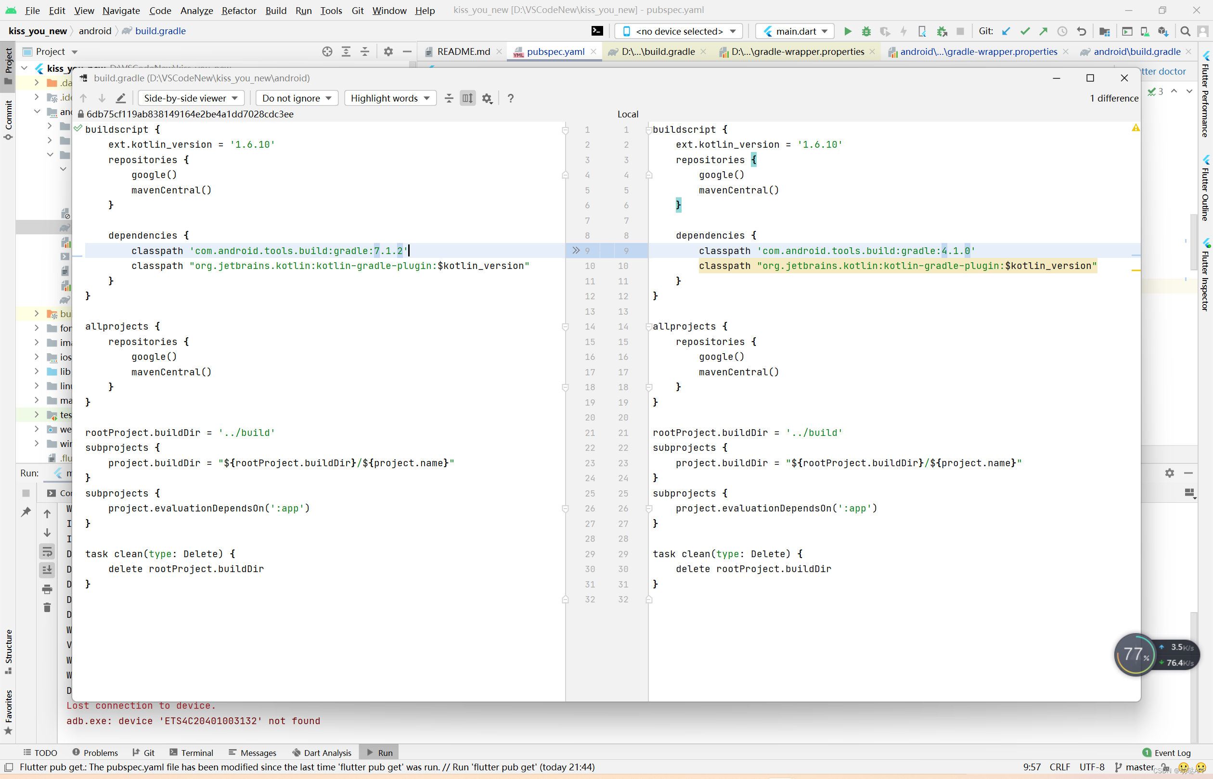Accept change with the chevron arrow on line 9
Image resolution: width=1213 pixels, height=779 pixels.
(x=575, y=250)
